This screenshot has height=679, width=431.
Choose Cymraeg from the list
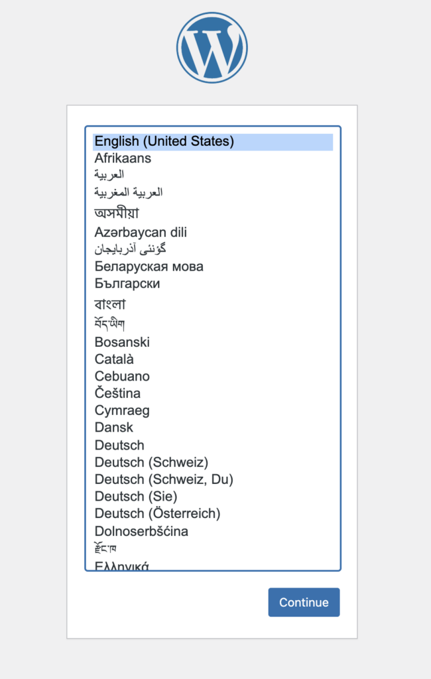pyautogui.click(x=122, y=410)
